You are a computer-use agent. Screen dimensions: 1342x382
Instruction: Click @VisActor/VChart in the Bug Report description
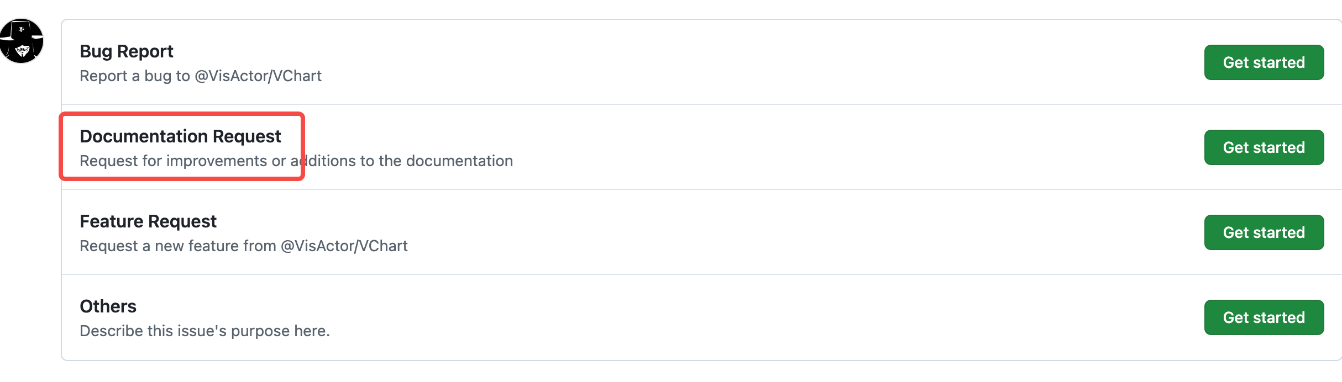[x=258, y=76]
